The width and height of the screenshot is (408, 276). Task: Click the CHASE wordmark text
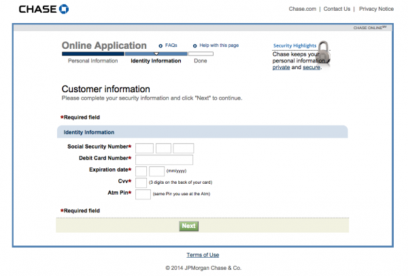pyautogui.click(x=37, y=9)
